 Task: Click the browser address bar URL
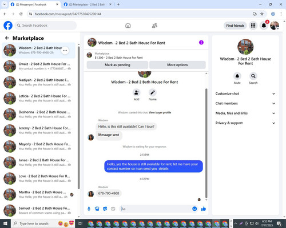click(x=68, y=14)
